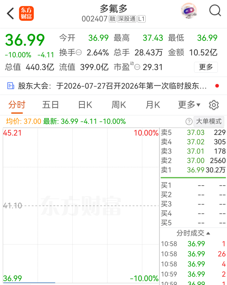The image size is (227, 285).
Task: Tap the 买2 bid row
Action: point(193,195)
